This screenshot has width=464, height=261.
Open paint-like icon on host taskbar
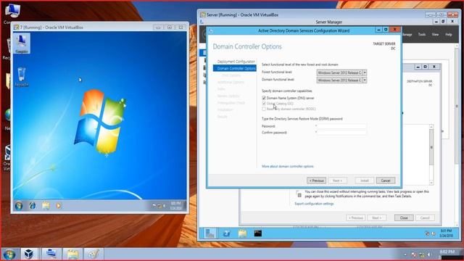click(94, 254)
